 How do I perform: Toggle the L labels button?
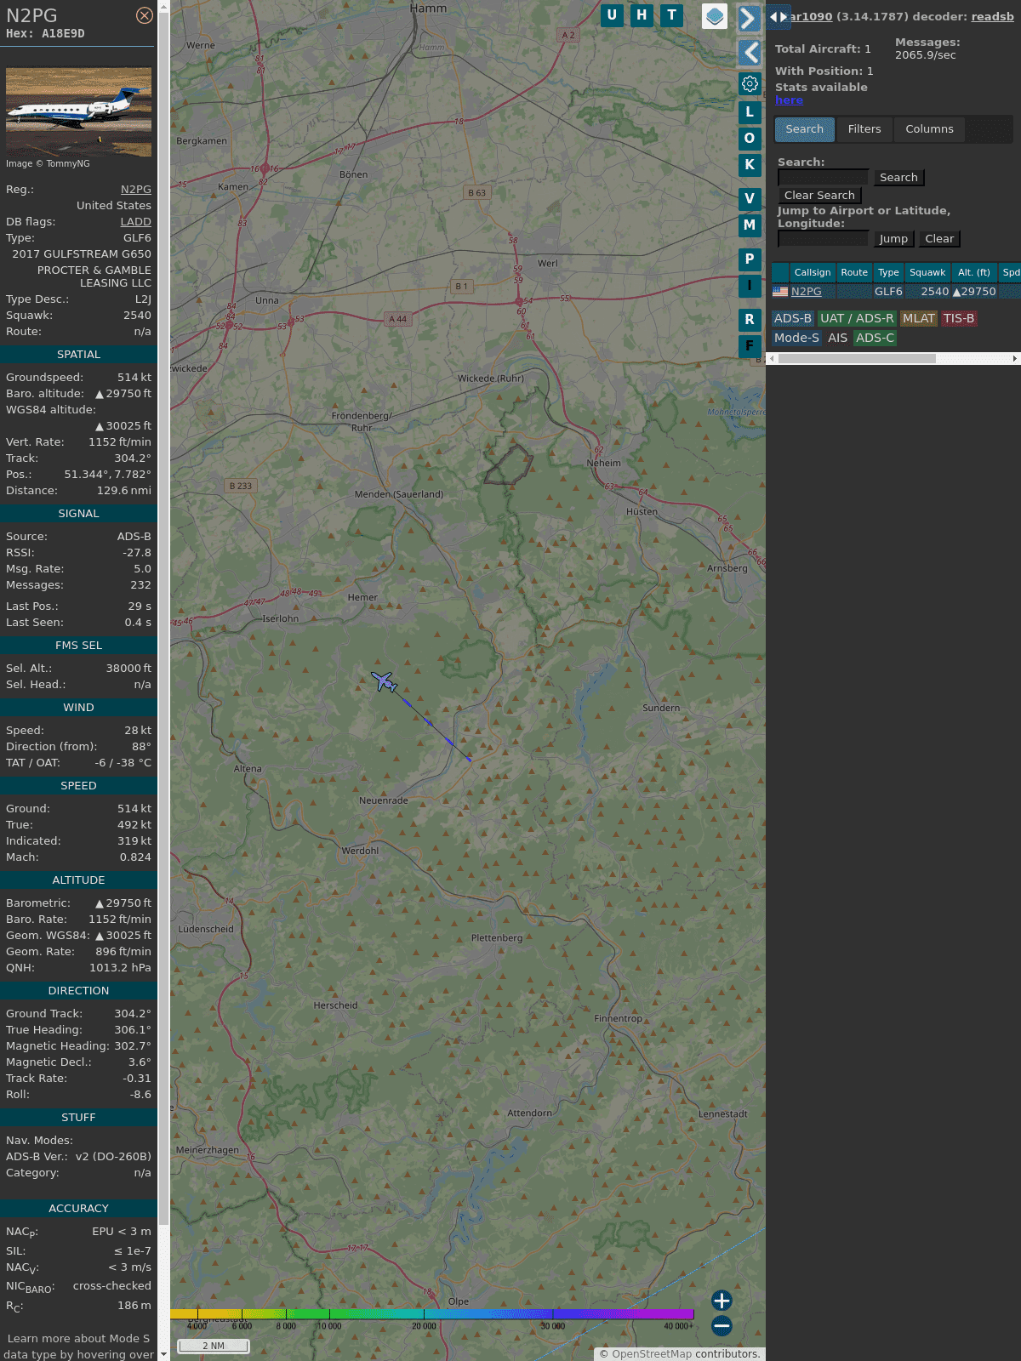(x=750, y=111)
